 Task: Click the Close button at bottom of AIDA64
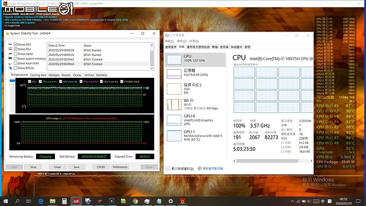pyautogui.click(x=149, y=167)
